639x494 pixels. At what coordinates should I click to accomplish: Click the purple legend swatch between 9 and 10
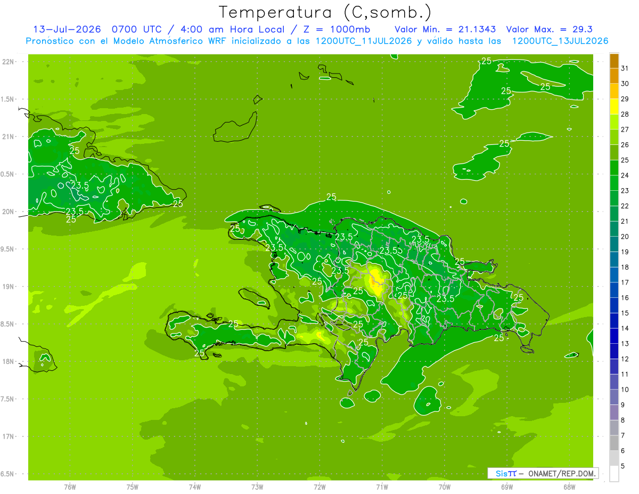[x=614, y=397]
